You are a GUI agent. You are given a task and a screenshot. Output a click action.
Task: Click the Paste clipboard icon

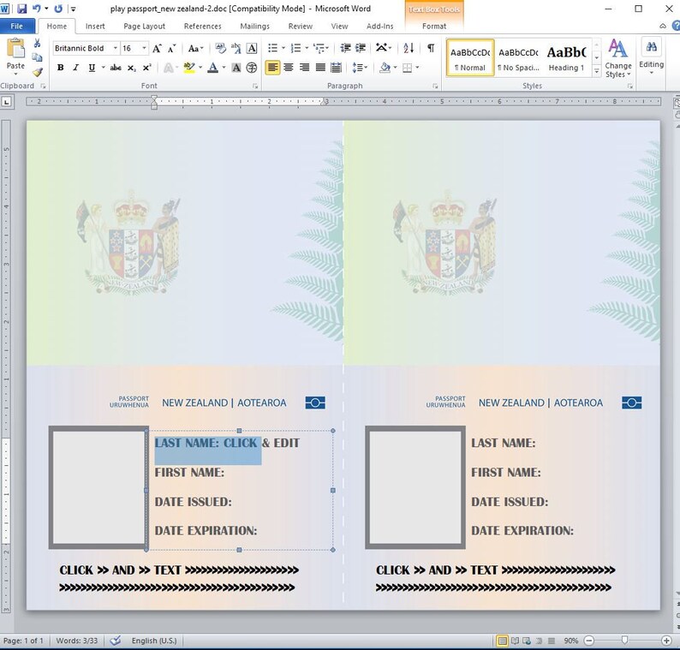tap(15, 48)
